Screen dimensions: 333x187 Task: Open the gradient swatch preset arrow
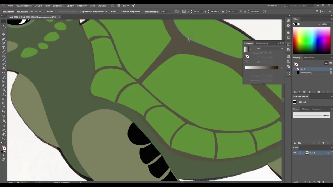pyautogui.click(x=250, y=49)
